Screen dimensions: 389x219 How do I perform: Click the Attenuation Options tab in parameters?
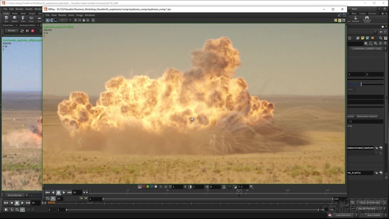pyautogui.click(x=367, y=116)
